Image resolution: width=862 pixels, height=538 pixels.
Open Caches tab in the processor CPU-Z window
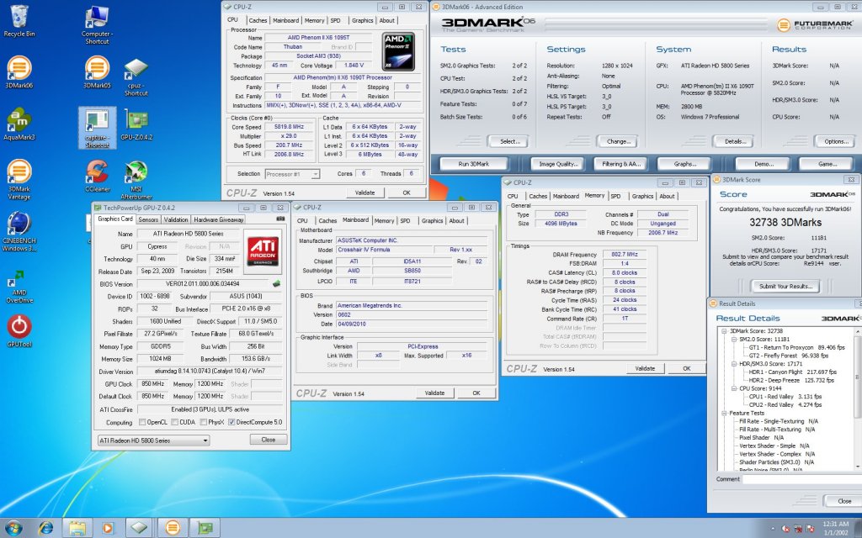258,20
